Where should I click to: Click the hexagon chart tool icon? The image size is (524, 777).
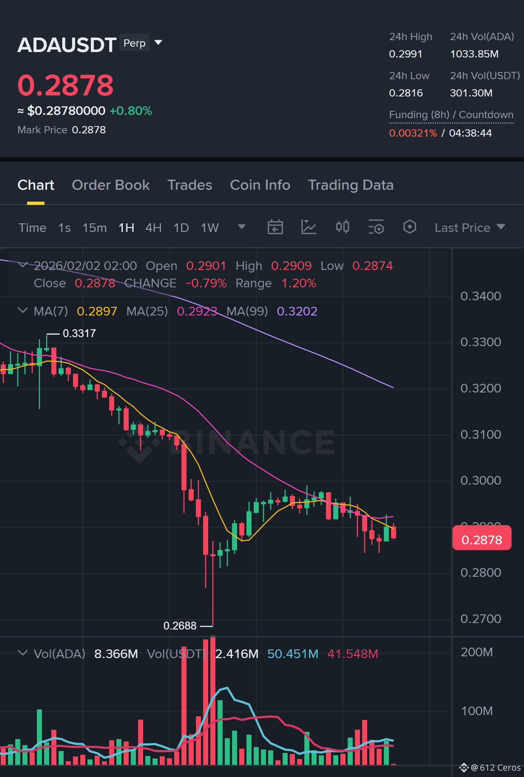[x=409, y=227]
